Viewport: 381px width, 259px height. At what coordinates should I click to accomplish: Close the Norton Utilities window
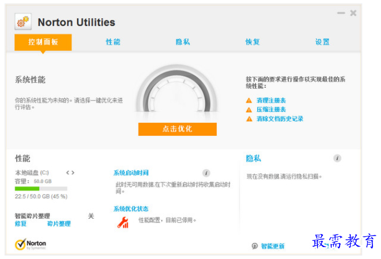tap(353, 13)
